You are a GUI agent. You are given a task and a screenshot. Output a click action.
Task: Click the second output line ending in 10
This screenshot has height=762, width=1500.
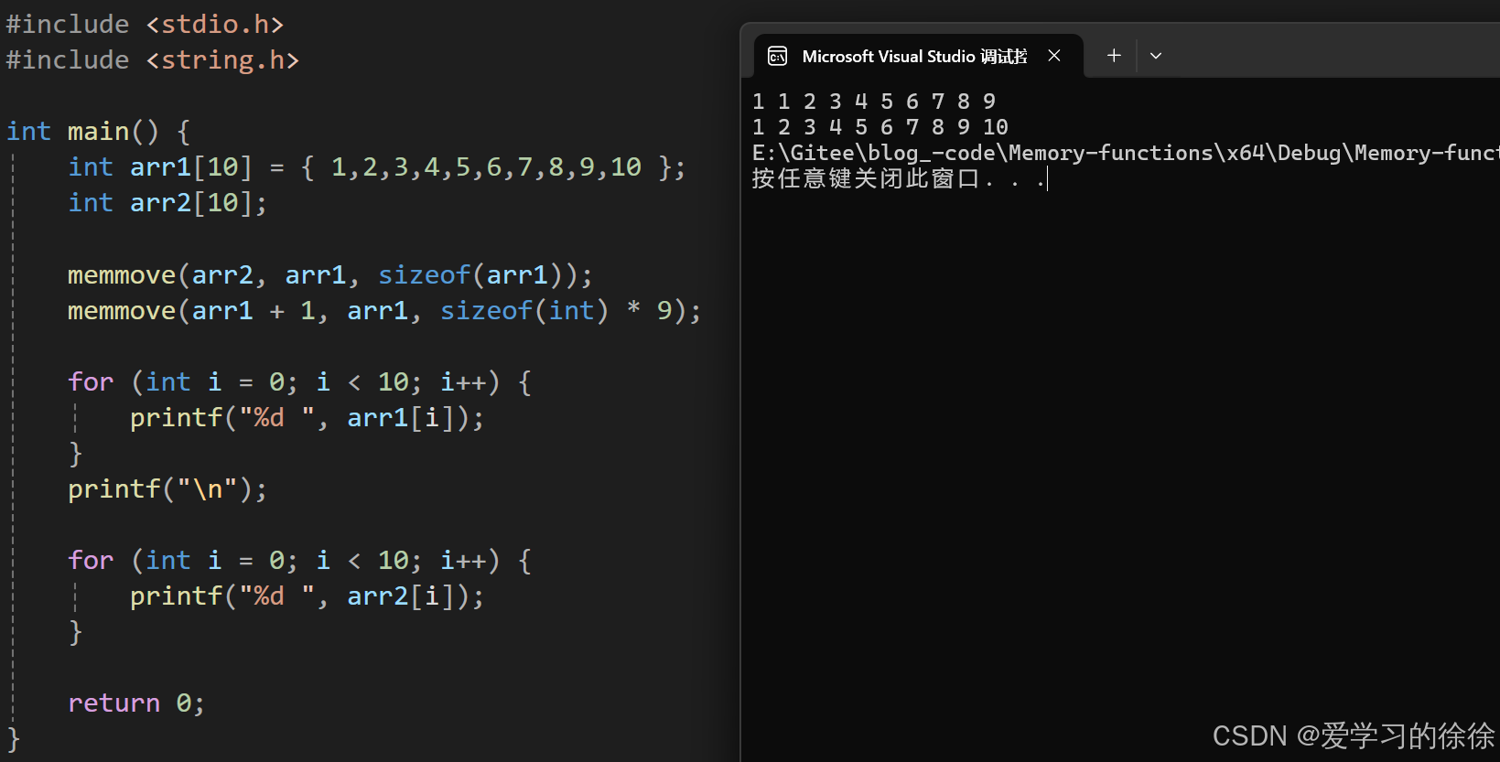(x=880, y=127)
